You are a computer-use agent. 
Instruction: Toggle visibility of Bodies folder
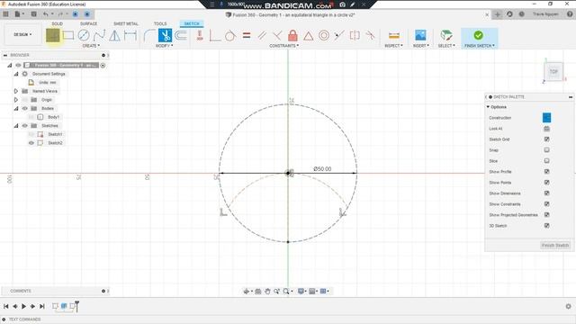(24, 108)
